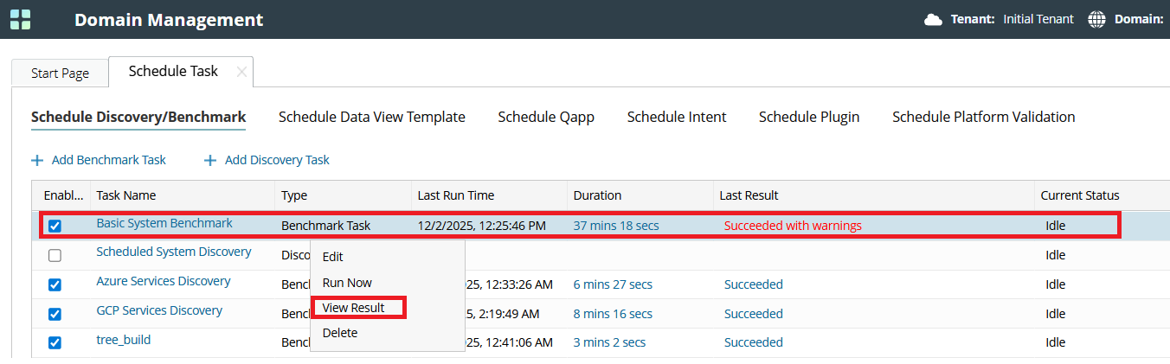The height and width of the screenshot is (364, 1170).
Task: Click Idle status for Basic System Benchmark
Action: pos(1056,226)
